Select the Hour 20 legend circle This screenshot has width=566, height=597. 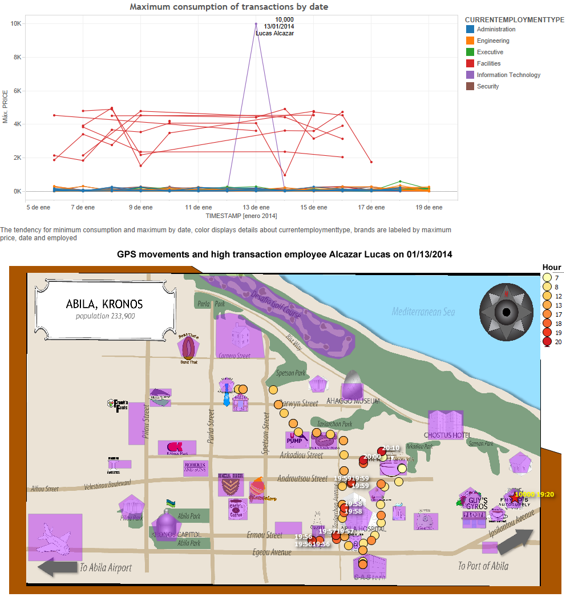547,341
